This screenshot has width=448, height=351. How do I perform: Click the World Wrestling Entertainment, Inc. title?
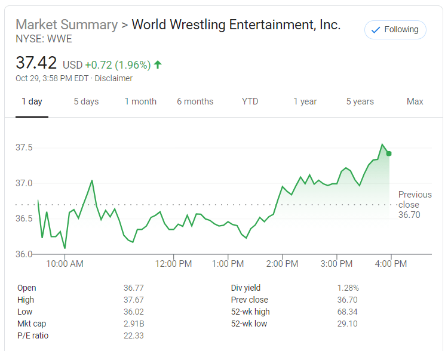(x=236, y=25)
